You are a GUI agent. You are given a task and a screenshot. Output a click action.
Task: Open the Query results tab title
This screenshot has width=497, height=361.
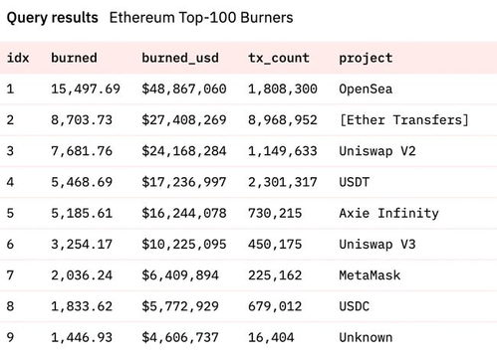coord(53,18)
